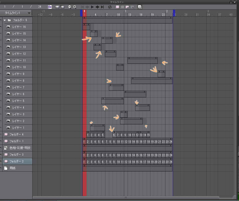This screenshot has height=201, width=239.
Task: Zoom in the timeline view
Action: point(75,7)
